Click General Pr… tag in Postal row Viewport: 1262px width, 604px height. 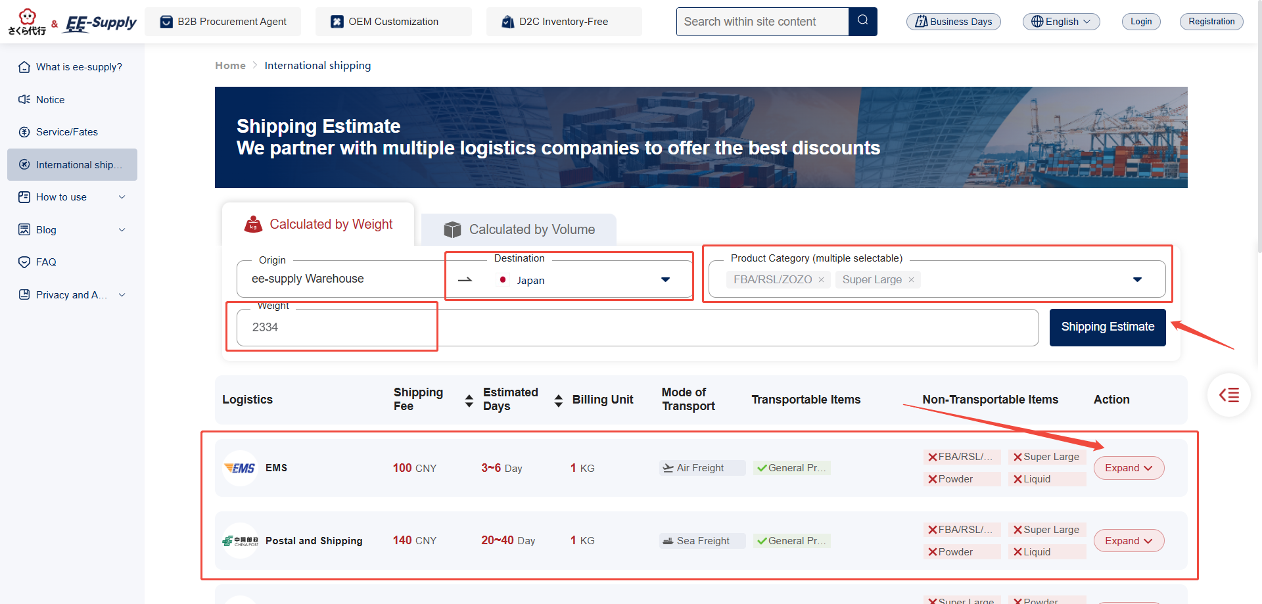pyautogui.click(x=791, y=541)
